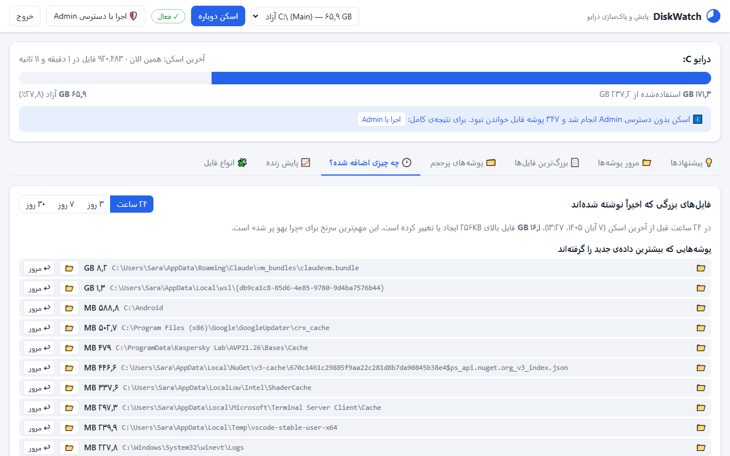Browse into the wsl folder via مرور
Image resolution: width=730 pixels, height=456 pixels.
(39, 288)
